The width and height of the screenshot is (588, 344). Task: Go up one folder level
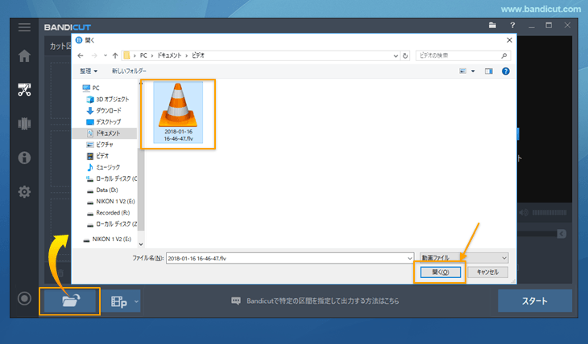pyautogui.click(x=115, y=55)
